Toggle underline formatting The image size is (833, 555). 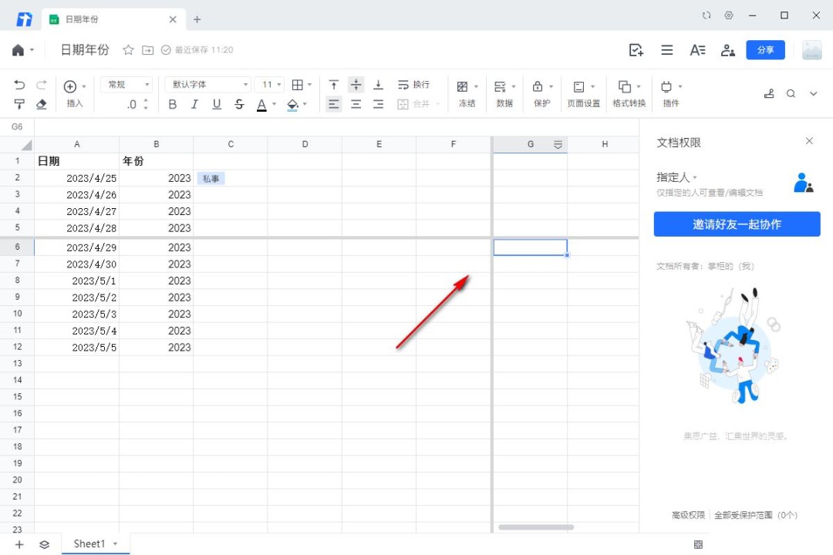217,104
